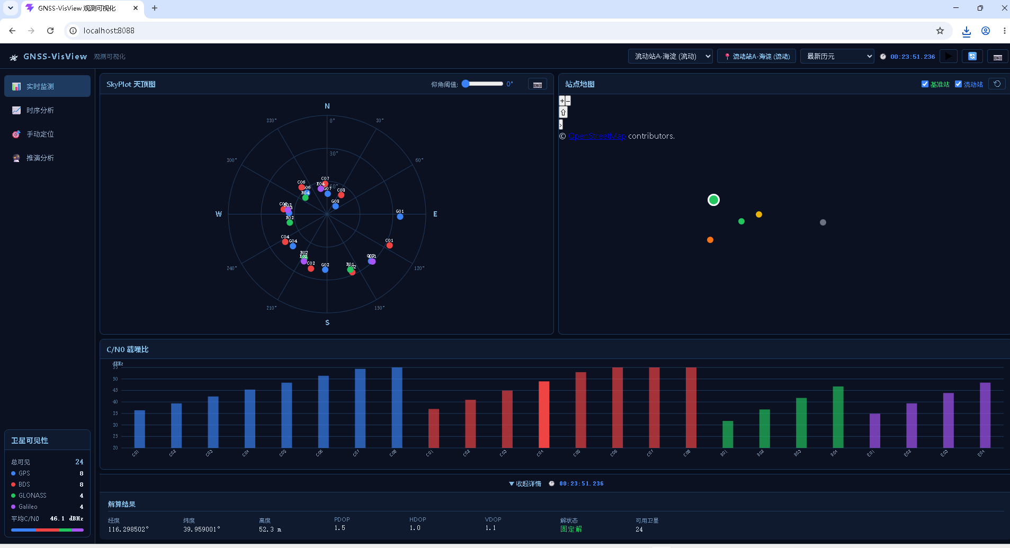Click the tallest blue G08 C/N0 bar
1010x548 pixels.
[397, 407]
